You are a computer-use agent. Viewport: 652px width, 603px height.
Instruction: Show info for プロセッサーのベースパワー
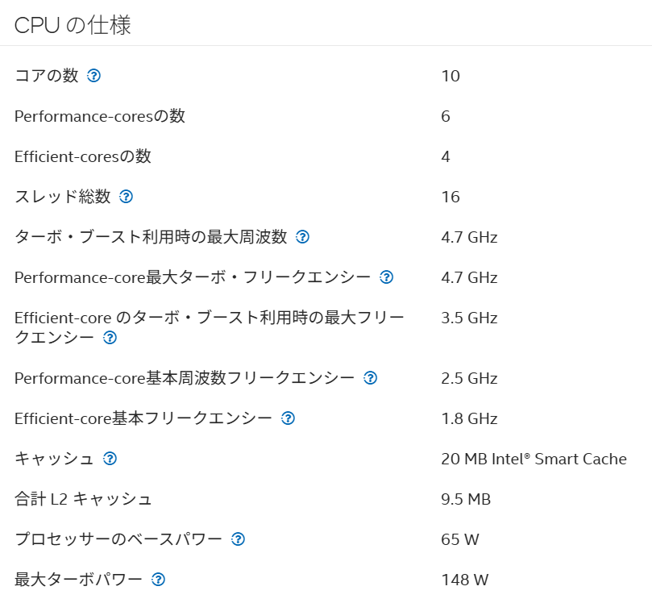coord(238,539)
